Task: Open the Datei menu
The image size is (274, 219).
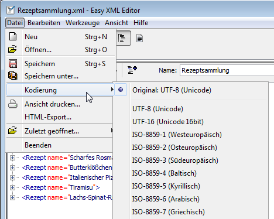Action: click(15, 23)
